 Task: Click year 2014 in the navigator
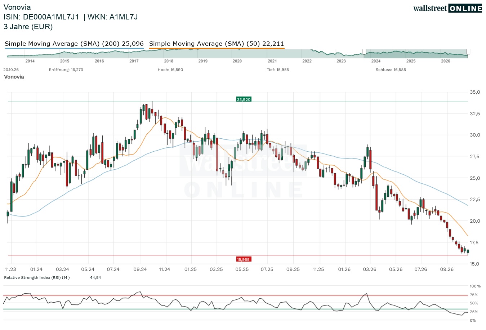[x=30, y=61]
